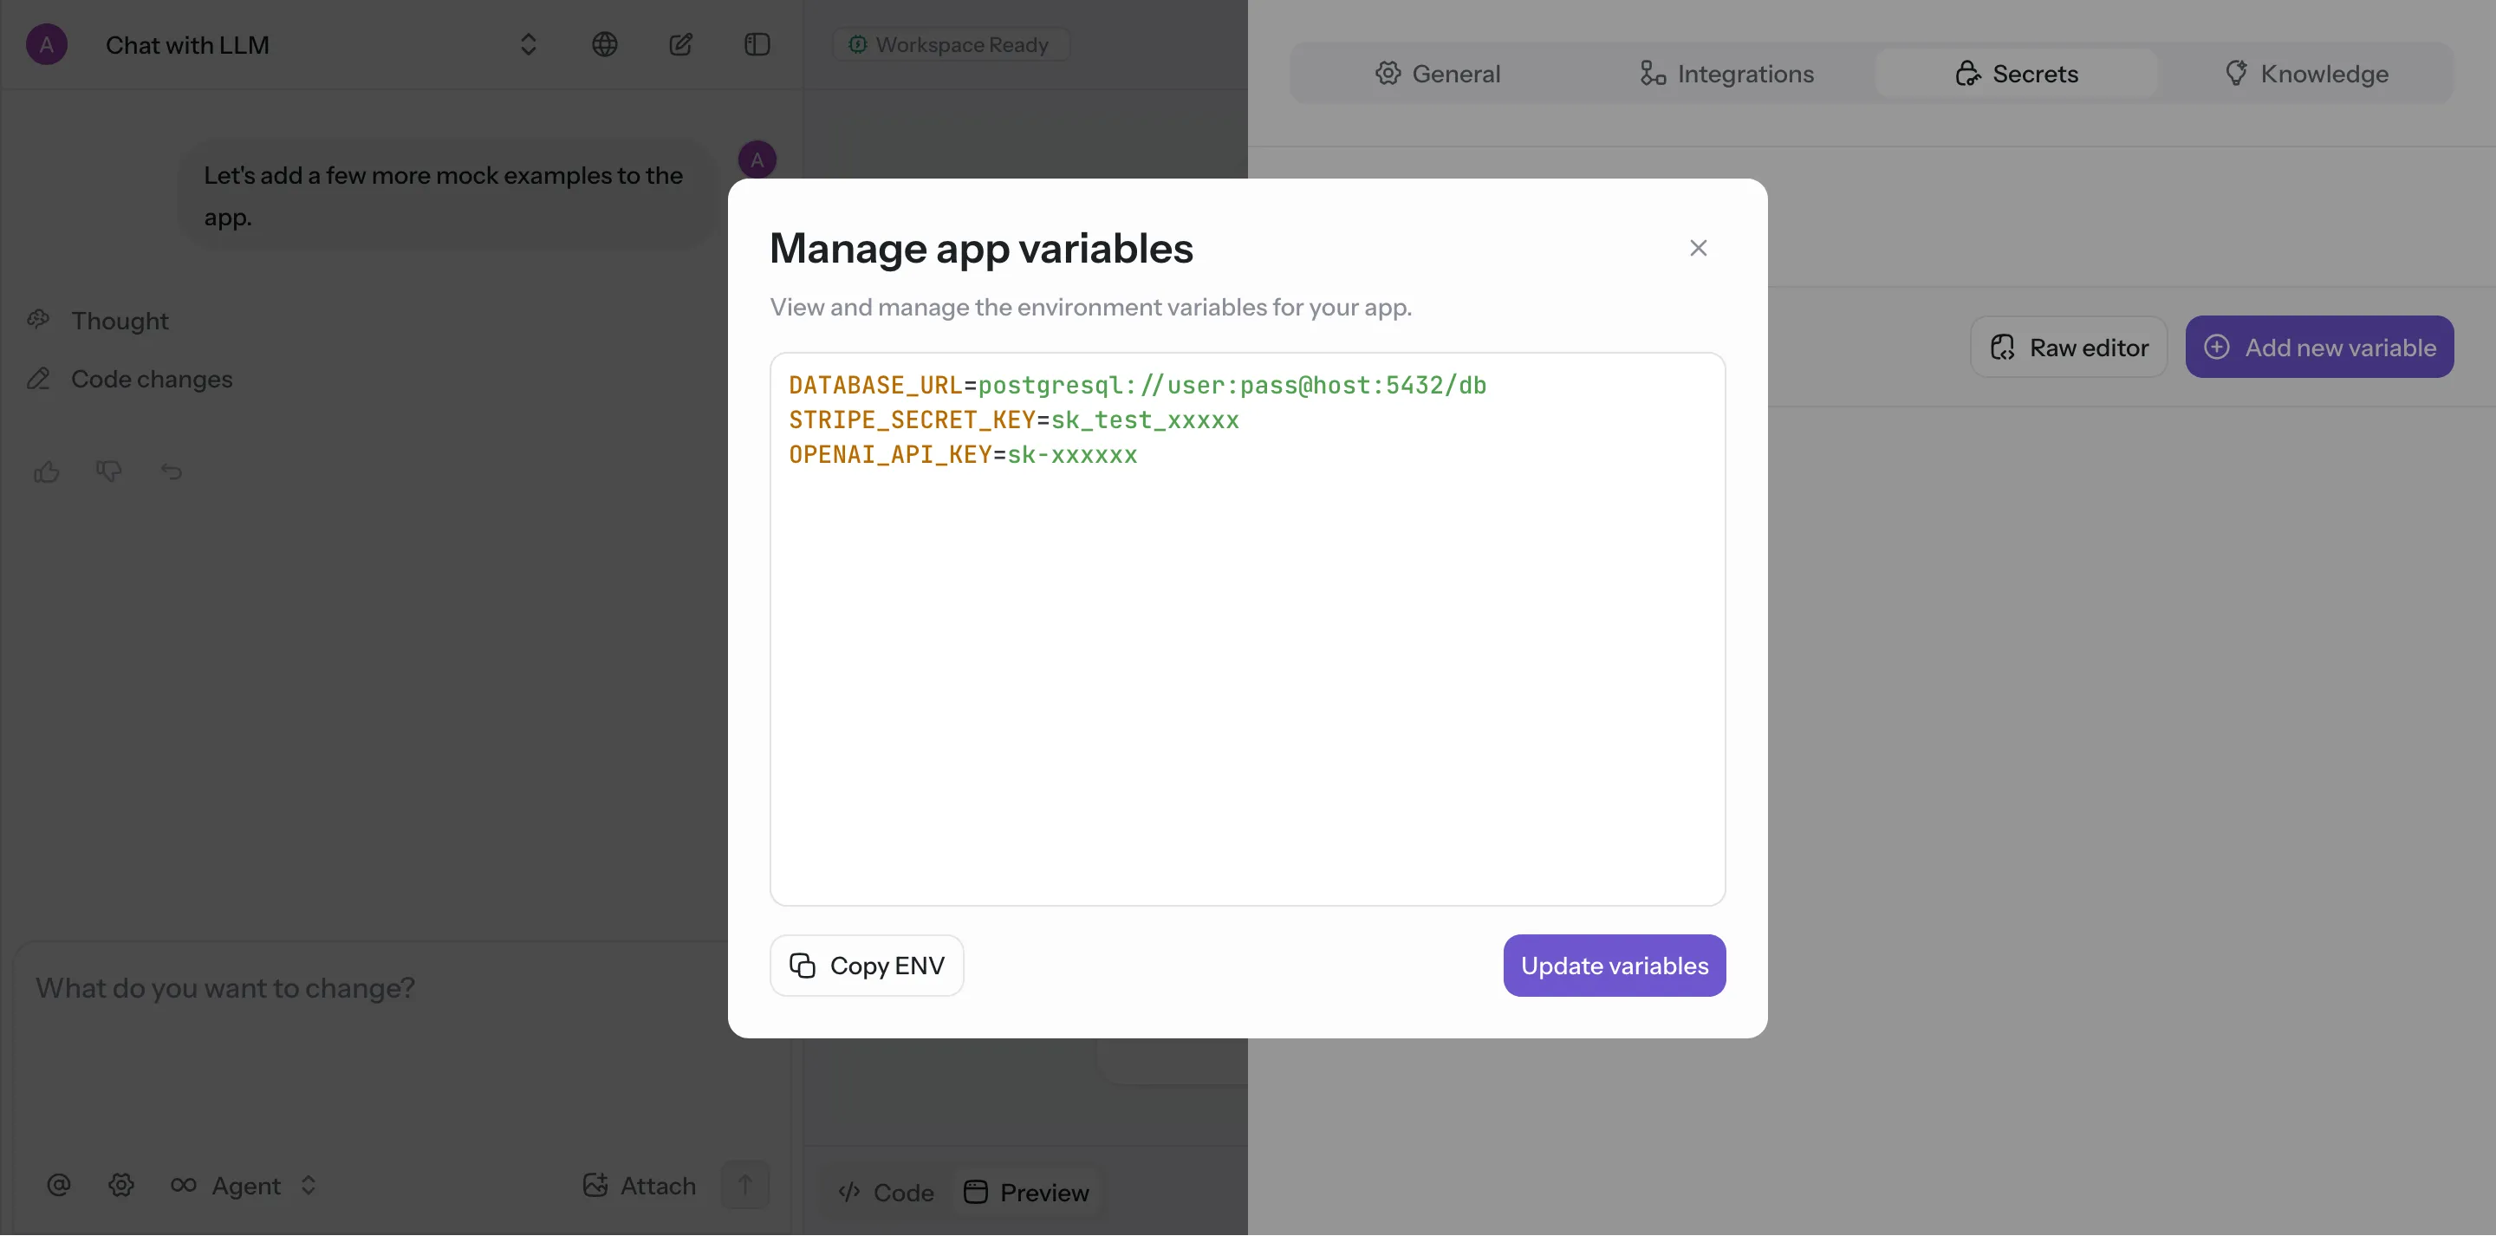
Task: Open chat settings gear icon
Action: (x=121, y=1185)
